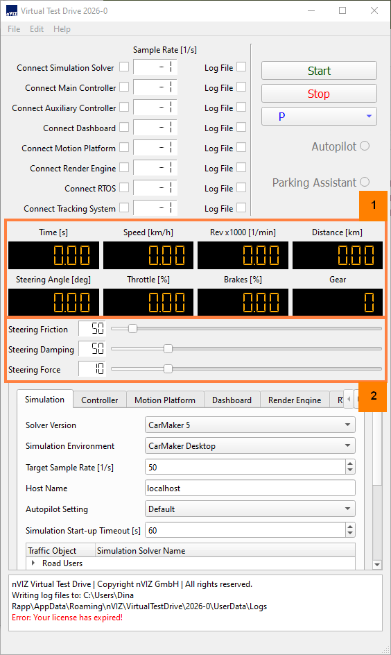This screenshot has height=655, width=391.
Task: Enable the Parking Assistant radio button
Action: pyautogui.click(x=365, y=182)
